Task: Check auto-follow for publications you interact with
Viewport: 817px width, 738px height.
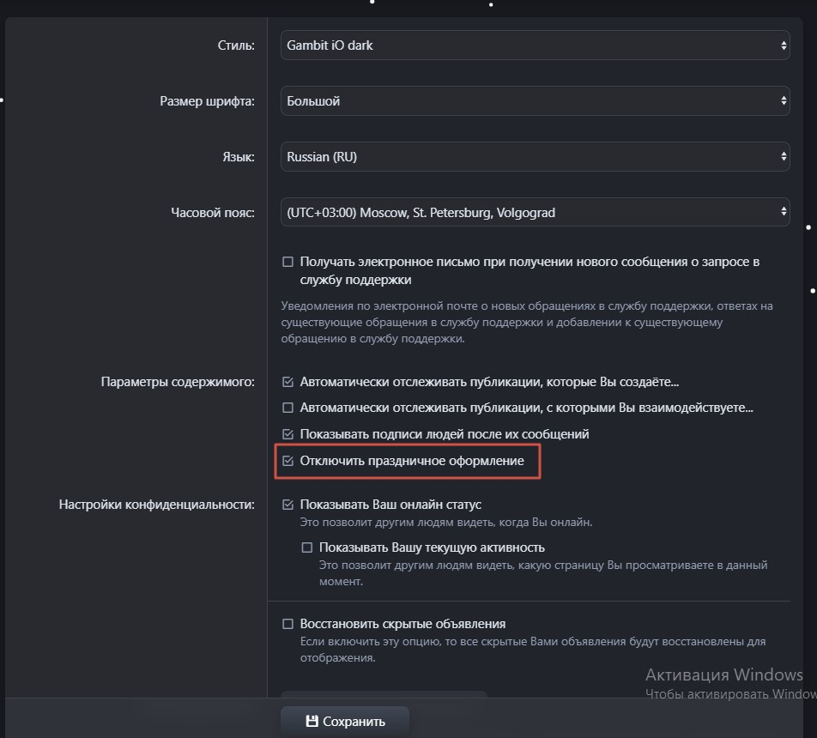Action: pyautogui.click(x=288, y=408)
